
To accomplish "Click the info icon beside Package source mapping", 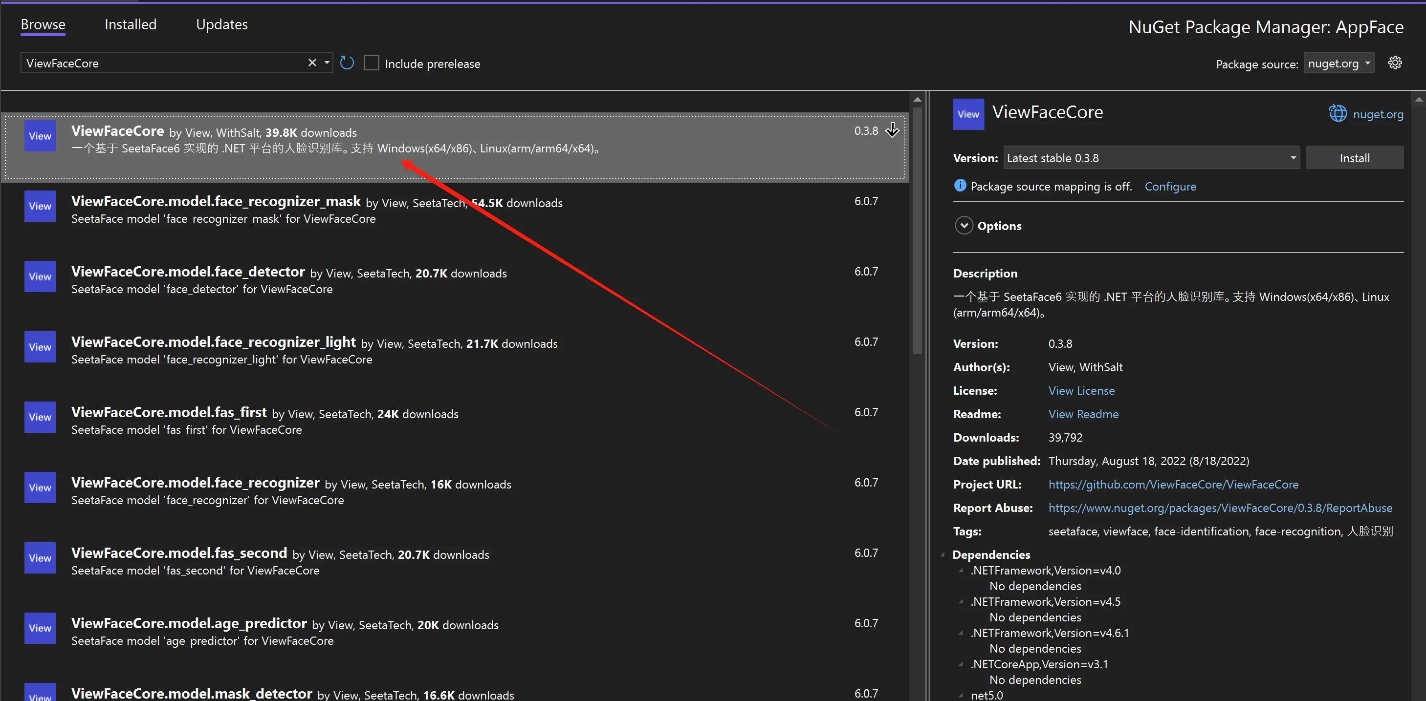I will tap(960, 186).
